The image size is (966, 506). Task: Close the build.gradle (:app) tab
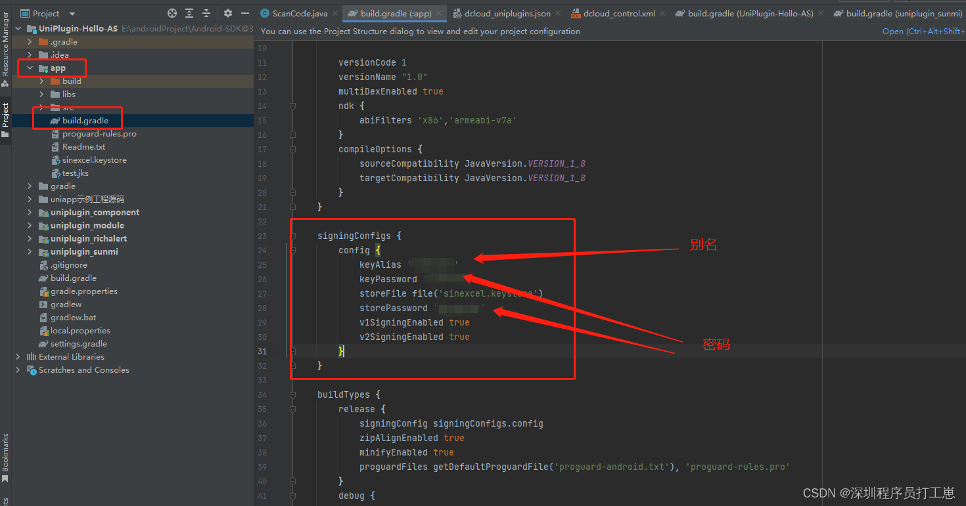[x=439, y=13]
